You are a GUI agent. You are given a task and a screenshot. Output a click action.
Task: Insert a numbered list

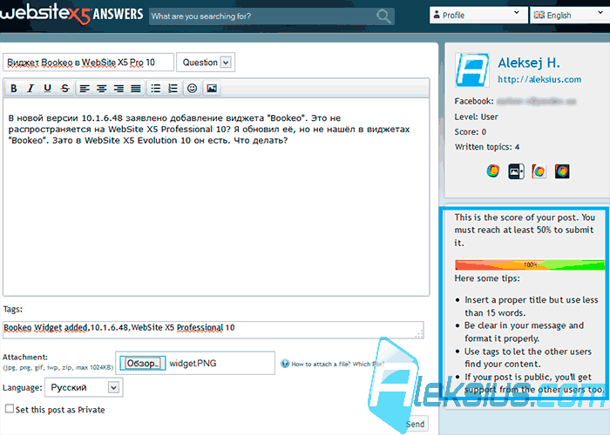(173, 89)
